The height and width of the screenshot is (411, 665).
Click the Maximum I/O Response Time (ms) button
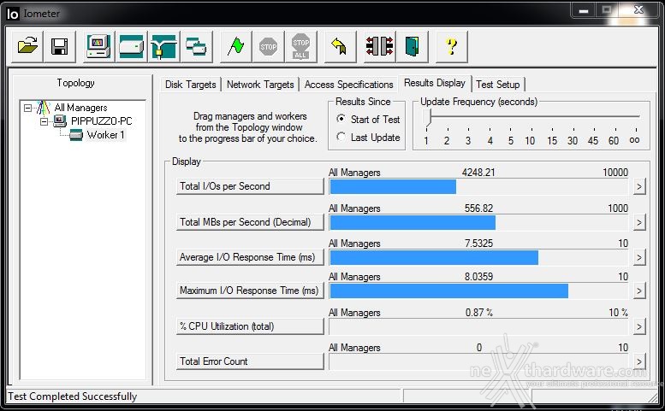point(250,291)
